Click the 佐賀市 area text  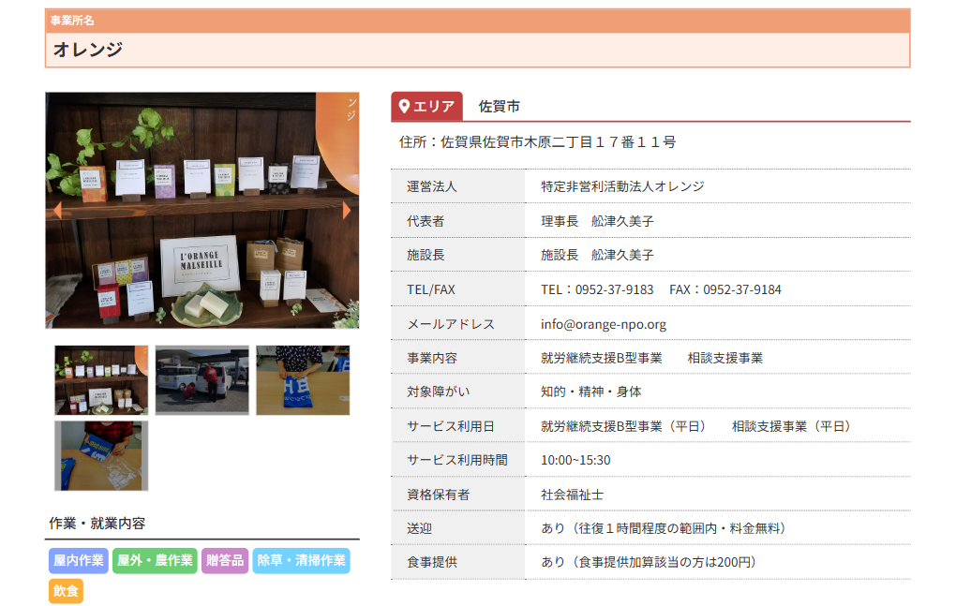(500, 107)
